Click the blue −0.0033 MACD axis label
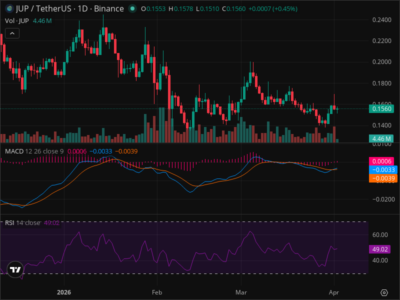 383,169
